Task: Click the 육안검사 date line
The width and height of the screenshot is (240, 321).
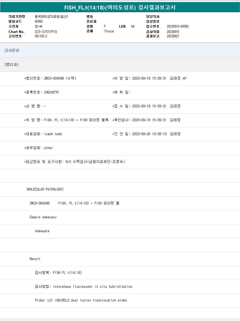Action: click(x=146, y=120)
